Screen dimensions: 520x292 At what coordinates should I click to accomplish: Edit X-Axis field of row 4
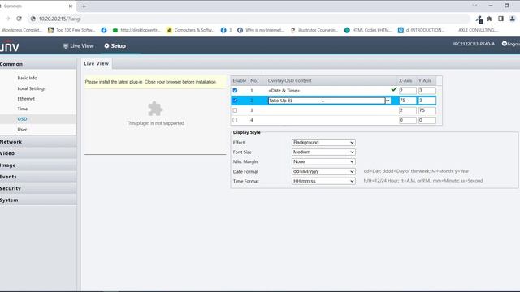408,120
